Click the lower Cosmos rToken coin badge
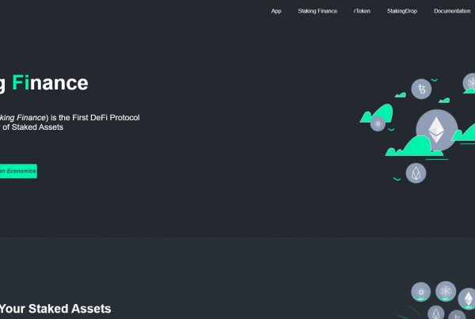The height and width of the screenshot is (319, 475). coord(445,292)
